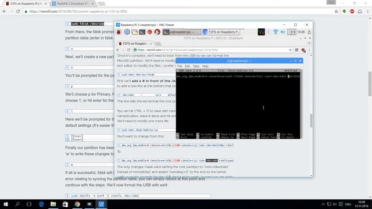Click the ENG language indicator
Image resolution: width=372 pixels, height=209 pixels.
pyautogui.click(x=348, y=204)
